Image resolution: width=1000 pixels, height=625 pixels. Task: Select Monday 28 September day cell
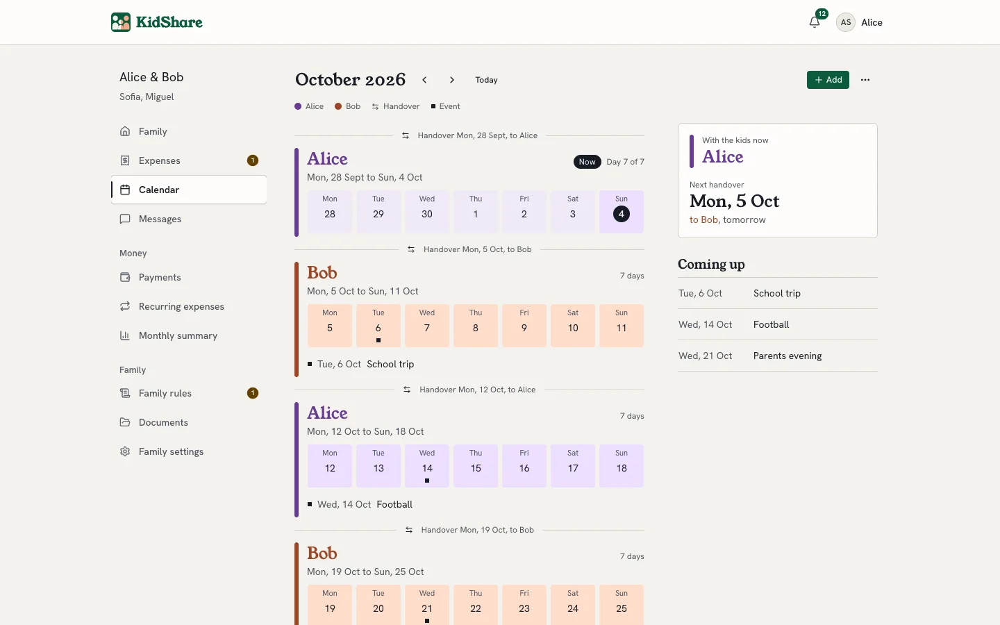[x=330, y=212]
